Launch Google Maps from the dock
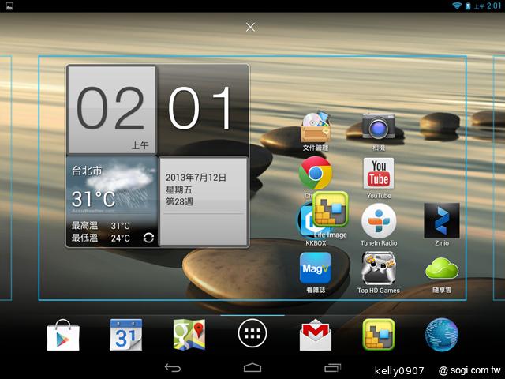This screenshot has width=505, height=379. point(189,335)
